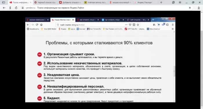The image size is (203, 109).
Task: Click Firefox home icon in the inner window
Action: (41, 25)
